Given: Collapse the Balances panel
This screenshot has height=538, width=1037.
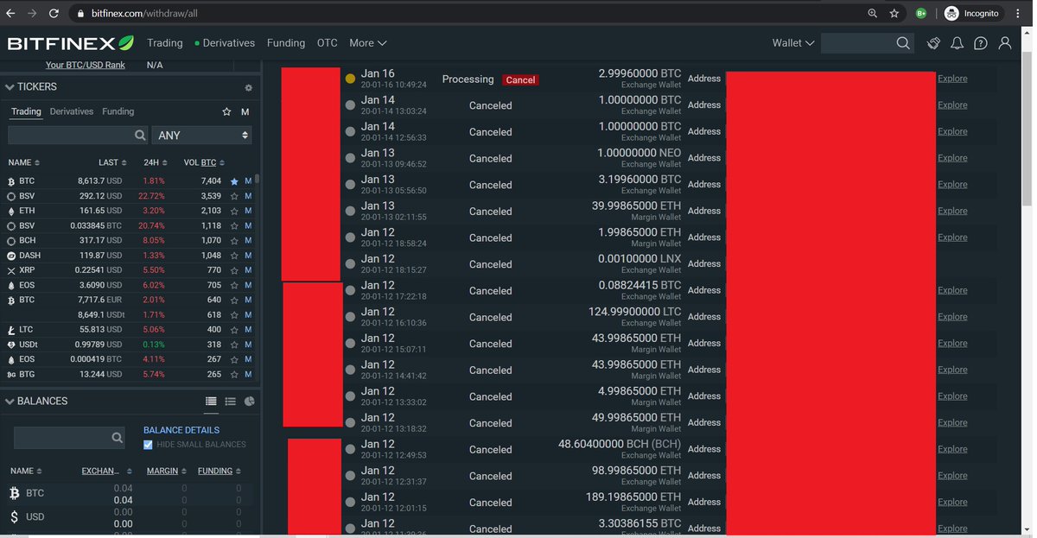Looking at the screenshot, I should 10,402.
